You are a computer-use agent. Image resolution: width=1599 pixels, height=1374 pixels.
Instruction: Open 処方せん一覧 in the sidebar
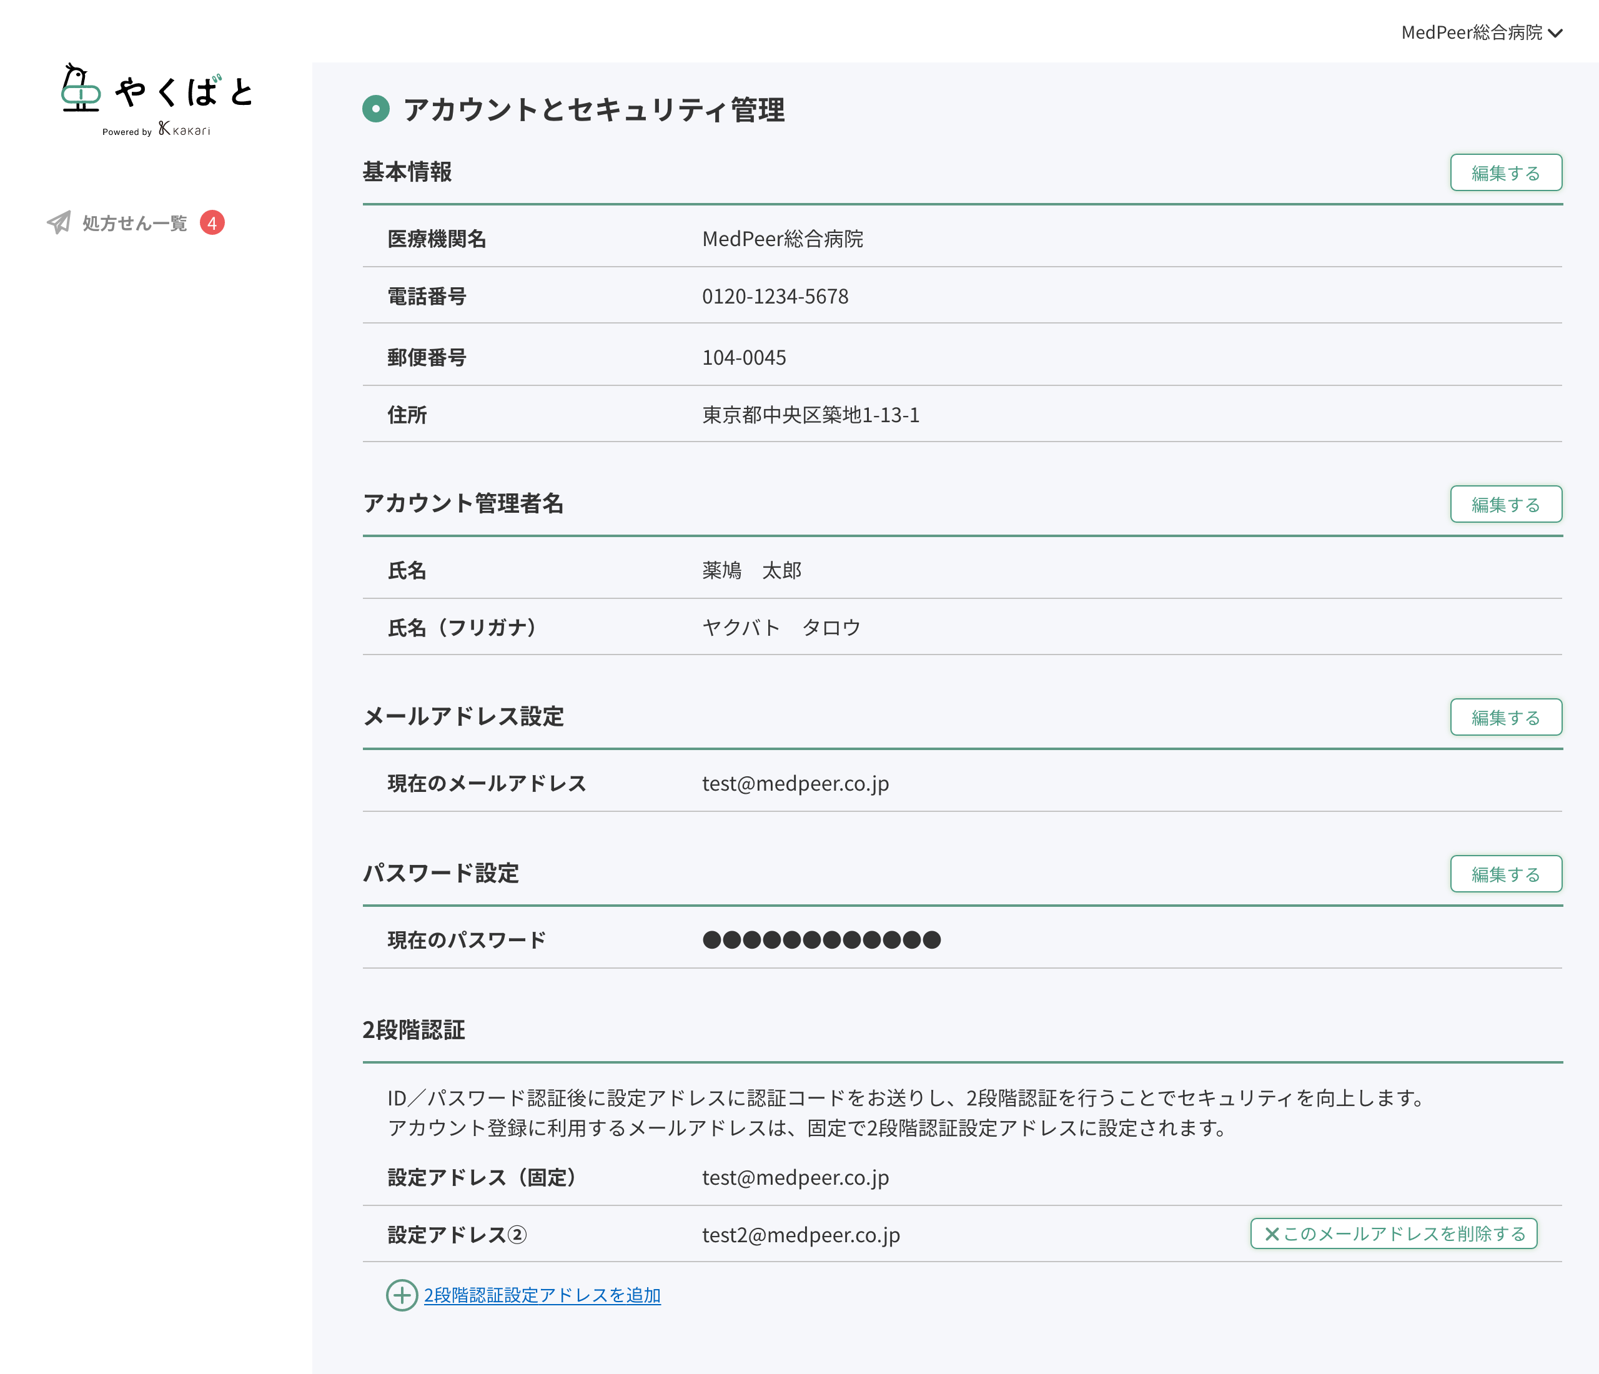pos(135,223)
